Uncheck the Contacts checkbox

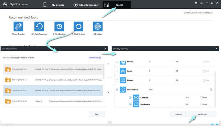pyautogui.click(x=130, y=98)
